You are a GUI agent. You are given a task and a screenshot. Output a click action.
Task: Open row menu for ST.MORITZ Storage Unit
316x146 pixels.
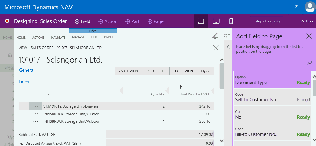(36, 106)
